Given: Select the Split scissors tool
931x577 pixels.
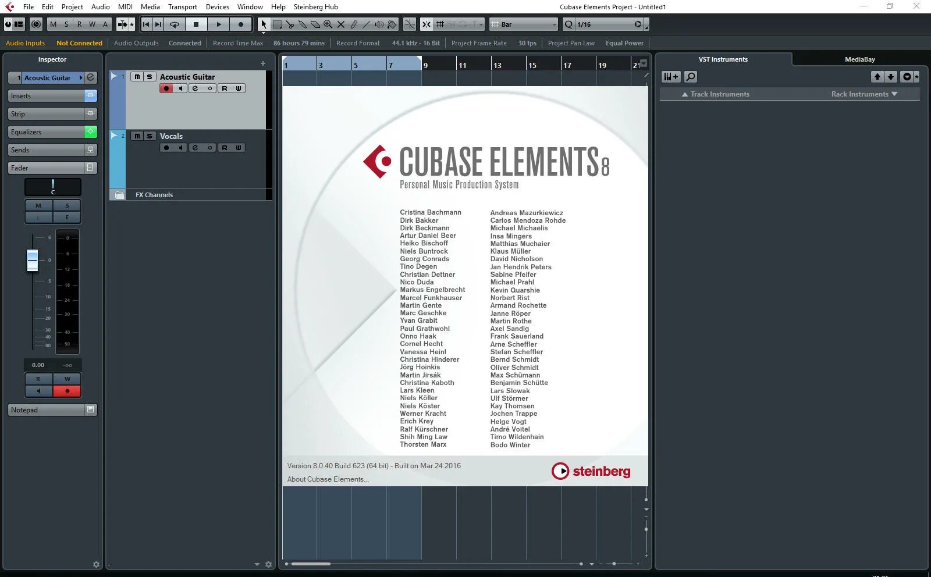Looking at the screenshot, I should (x=290, y=24).
